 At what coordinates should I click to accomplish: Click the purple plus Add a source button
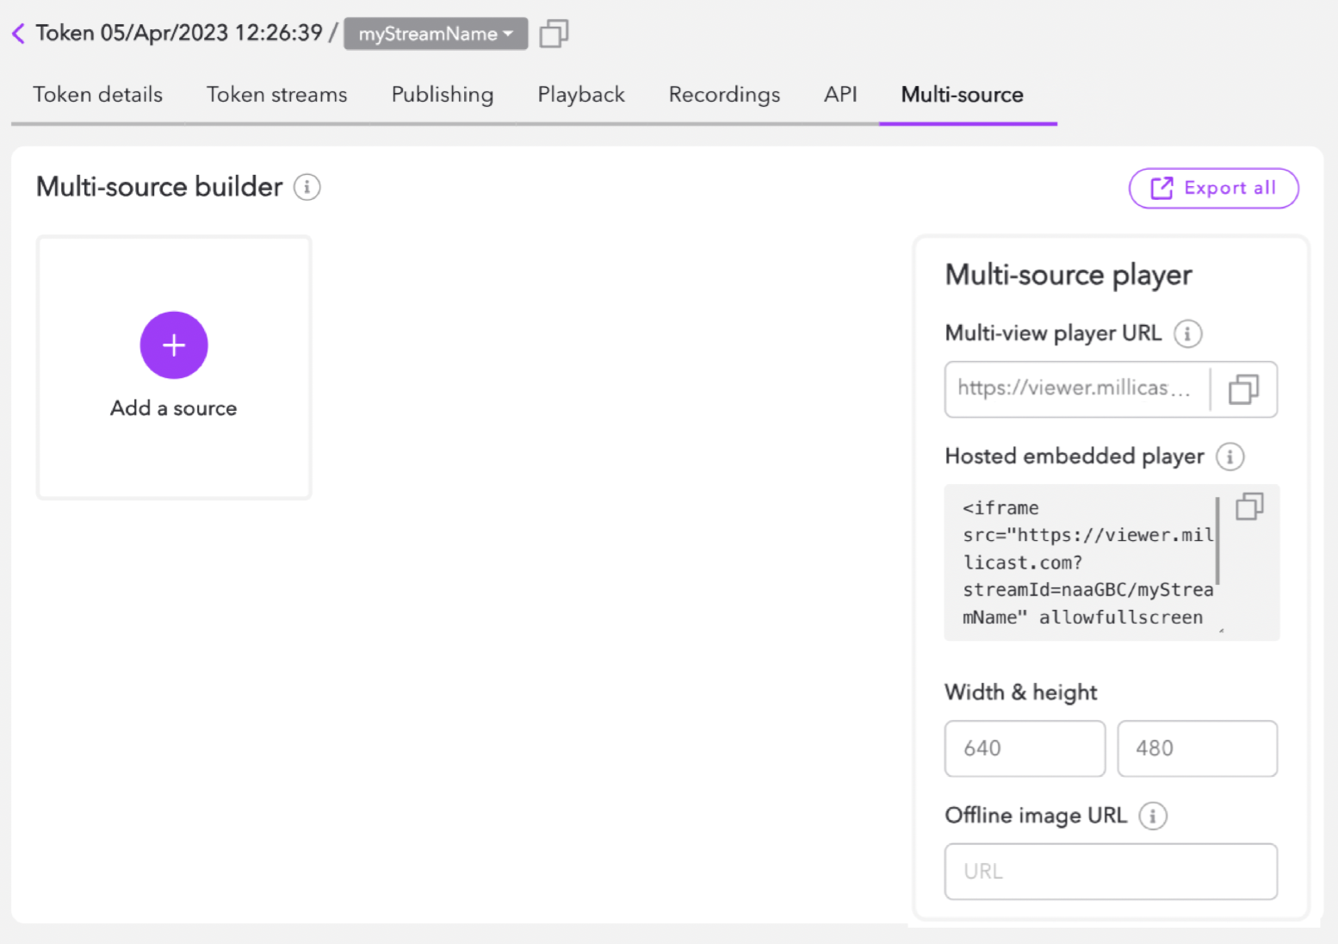coord(174,345)
